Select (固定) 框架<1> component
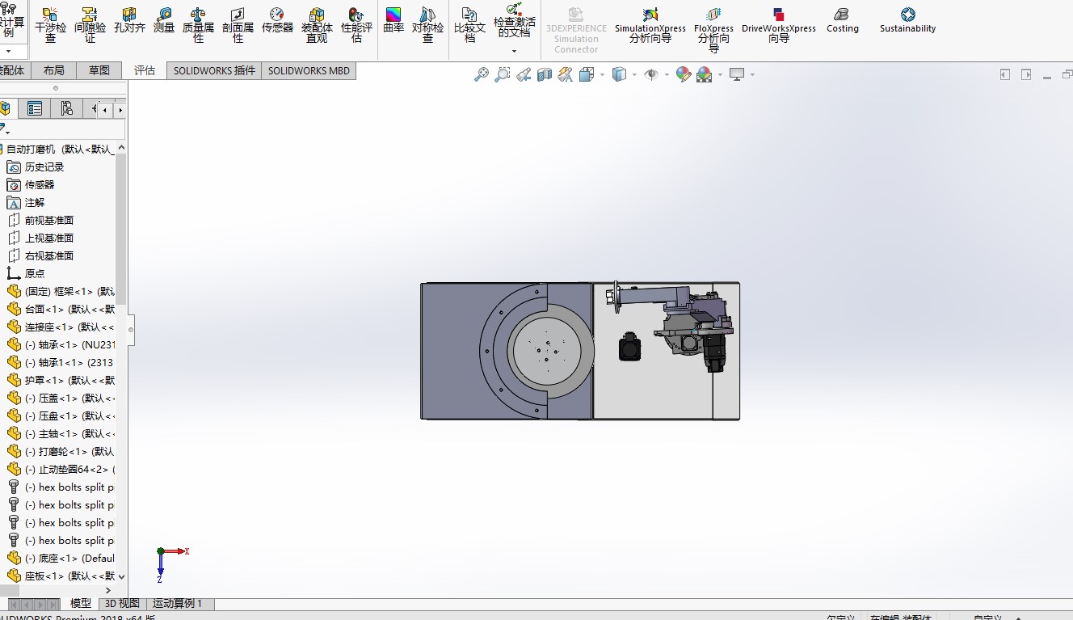1073x620 pixels. (x=69, y=291)
